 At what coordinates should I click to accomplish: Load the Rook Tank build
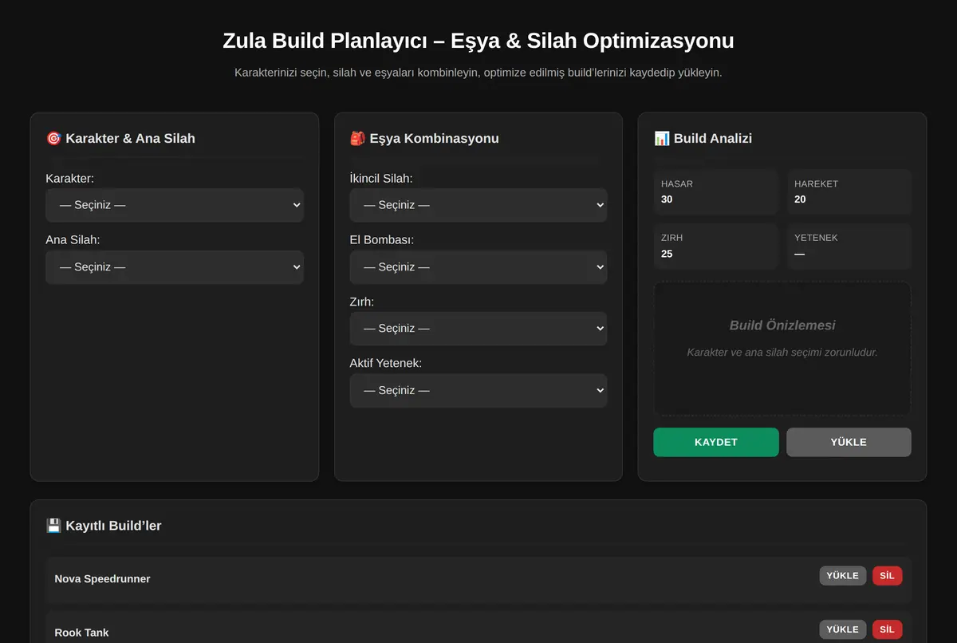tap(843, 629)
